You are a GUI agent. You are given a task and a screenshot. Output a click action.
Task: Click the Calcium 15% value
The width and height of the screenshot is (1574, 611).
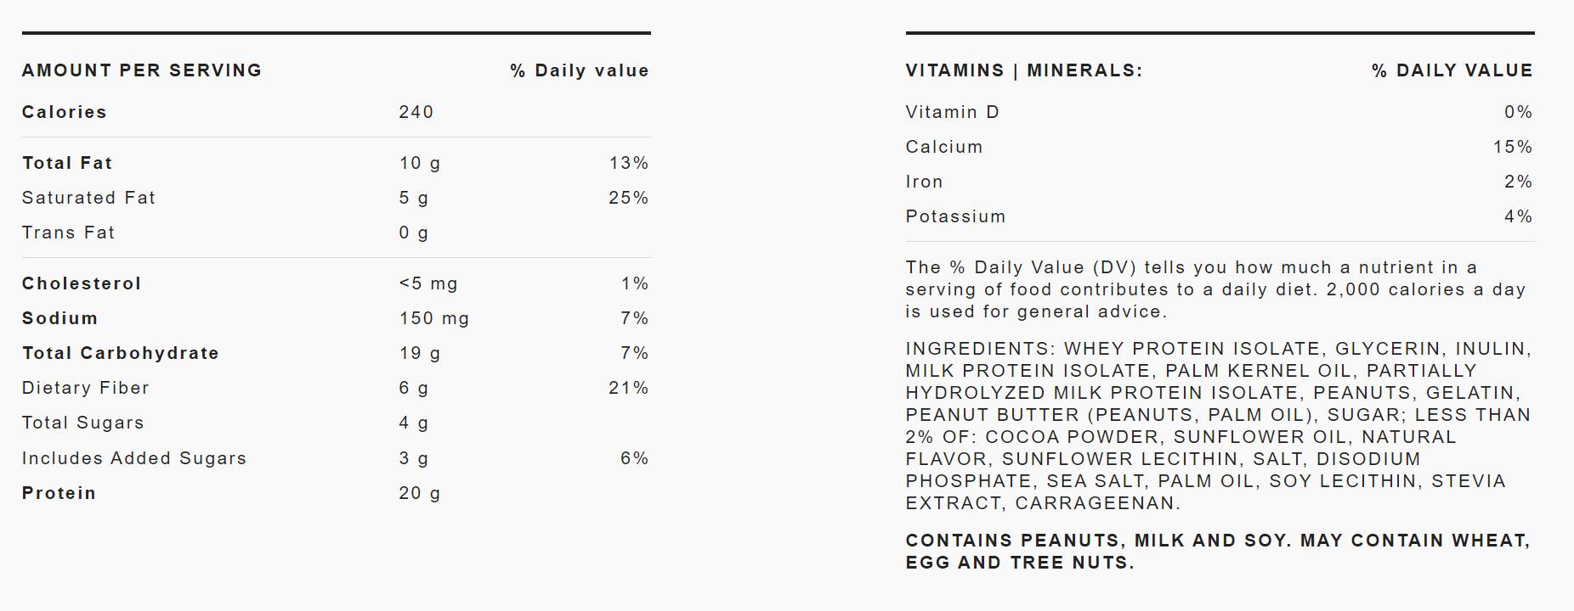point(1512,147)
